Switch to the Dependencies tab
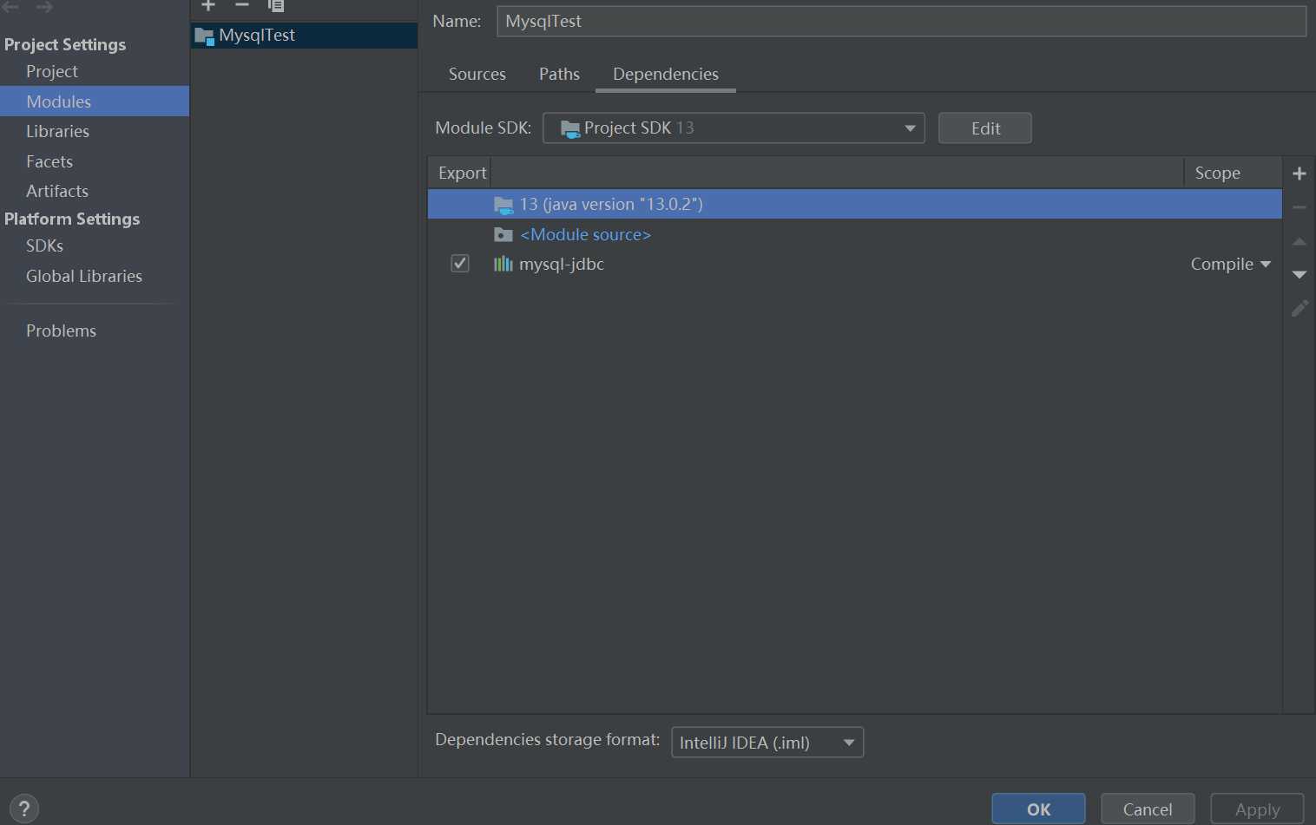The height and width of the screenshot is (825, 1316). [x=666, y=75]
